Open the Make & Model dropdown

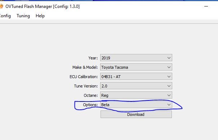[x=136, y=67]
